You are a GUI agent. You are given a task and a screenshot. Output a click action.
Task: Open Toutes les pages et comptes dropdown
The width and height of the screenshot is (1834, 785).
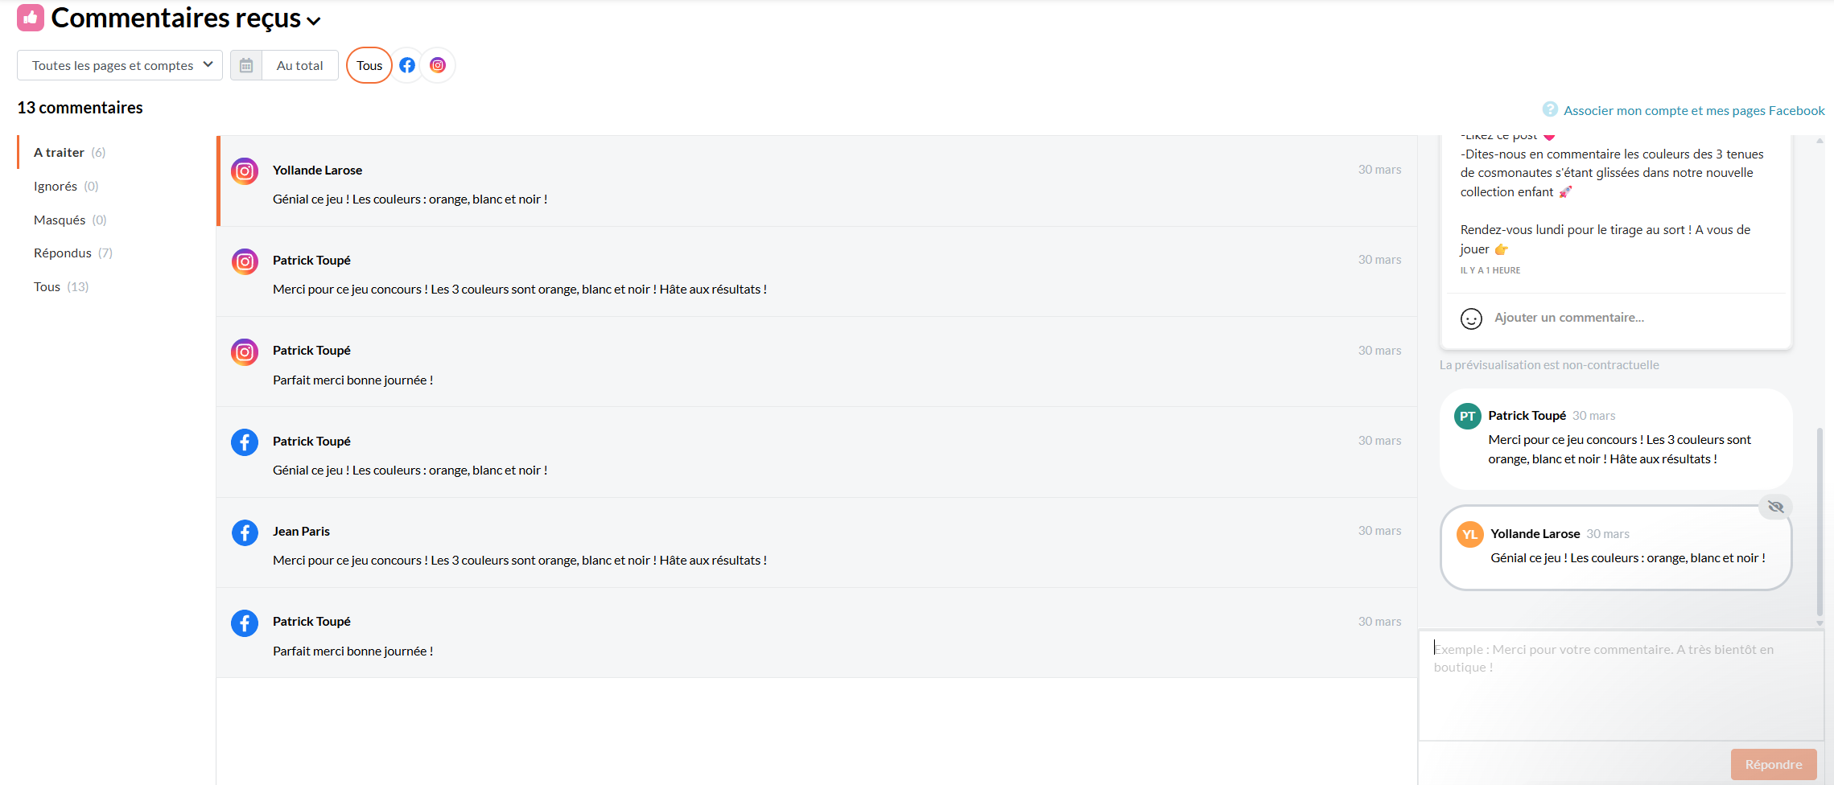120,65
